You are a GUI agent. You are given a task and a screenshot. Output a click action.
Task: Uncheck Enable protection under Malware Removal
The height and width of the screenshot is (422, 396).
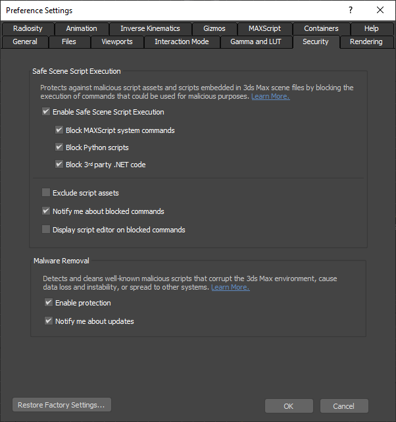click(49, 303)
